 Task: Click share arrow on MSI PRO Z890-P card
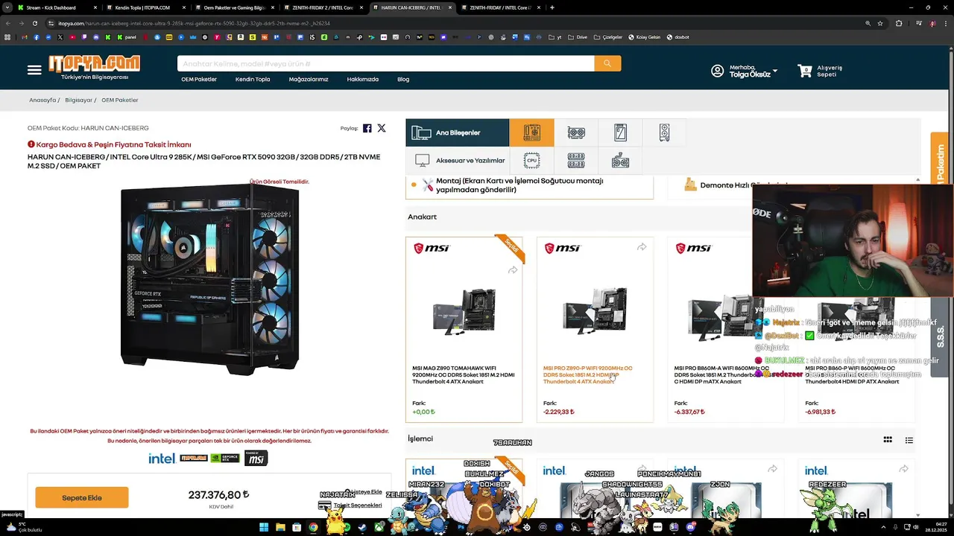tap(642, 247)
